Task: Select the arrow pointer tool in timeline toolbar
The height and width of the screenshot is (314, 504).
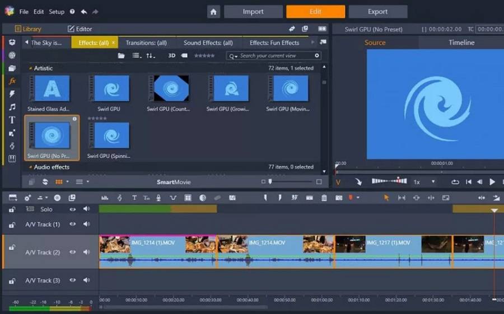Action: [386, 198]
